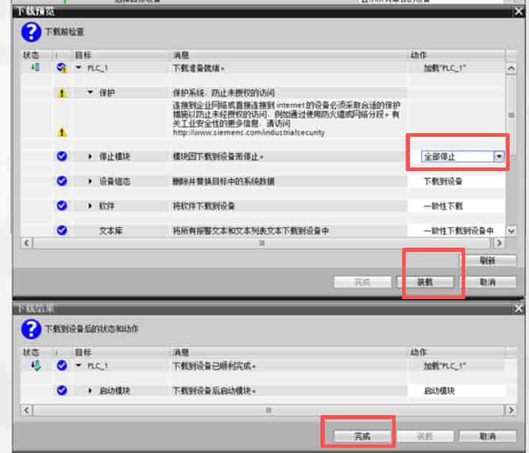Viewport: 529px width, 453px height.
Task: Click the check icon beside PLC_1 in 下载结果
Action: [x=62, y=366]
